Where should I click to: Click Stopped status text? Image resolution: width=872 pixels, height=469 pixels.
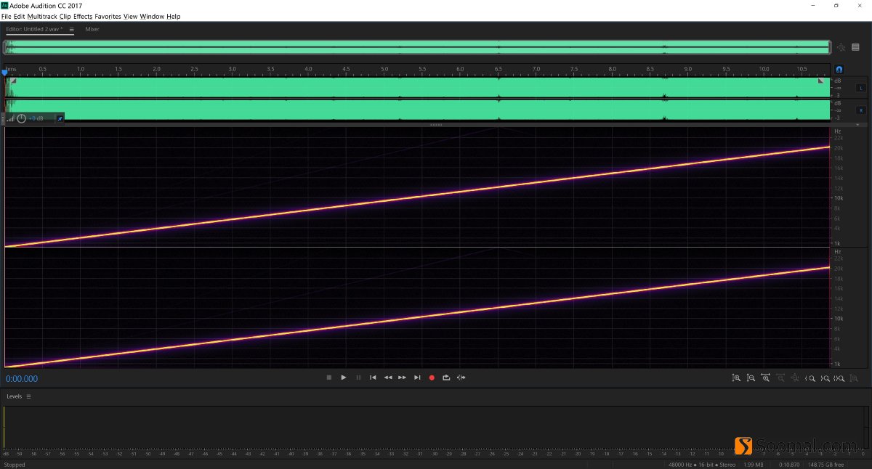point(15,465)
